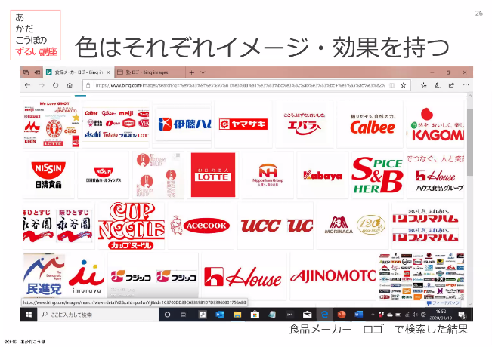492x347 pixels.
Task: Open the NISSIN 日清食品 logo image
Action: (48, 175)
